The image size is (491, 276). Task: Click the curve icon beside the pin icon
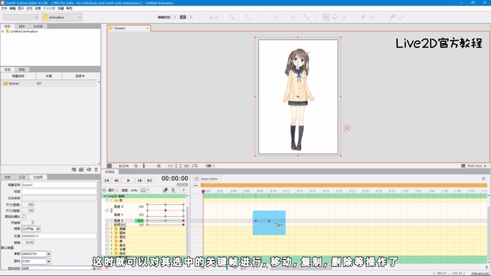click(x=183, y=190)
